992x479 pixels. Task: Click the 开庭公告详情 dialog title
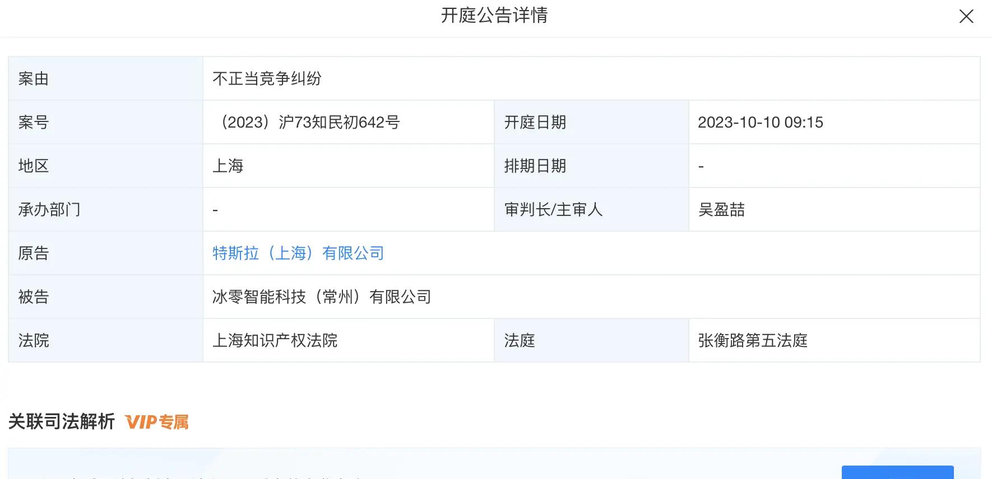coord(494,15)
